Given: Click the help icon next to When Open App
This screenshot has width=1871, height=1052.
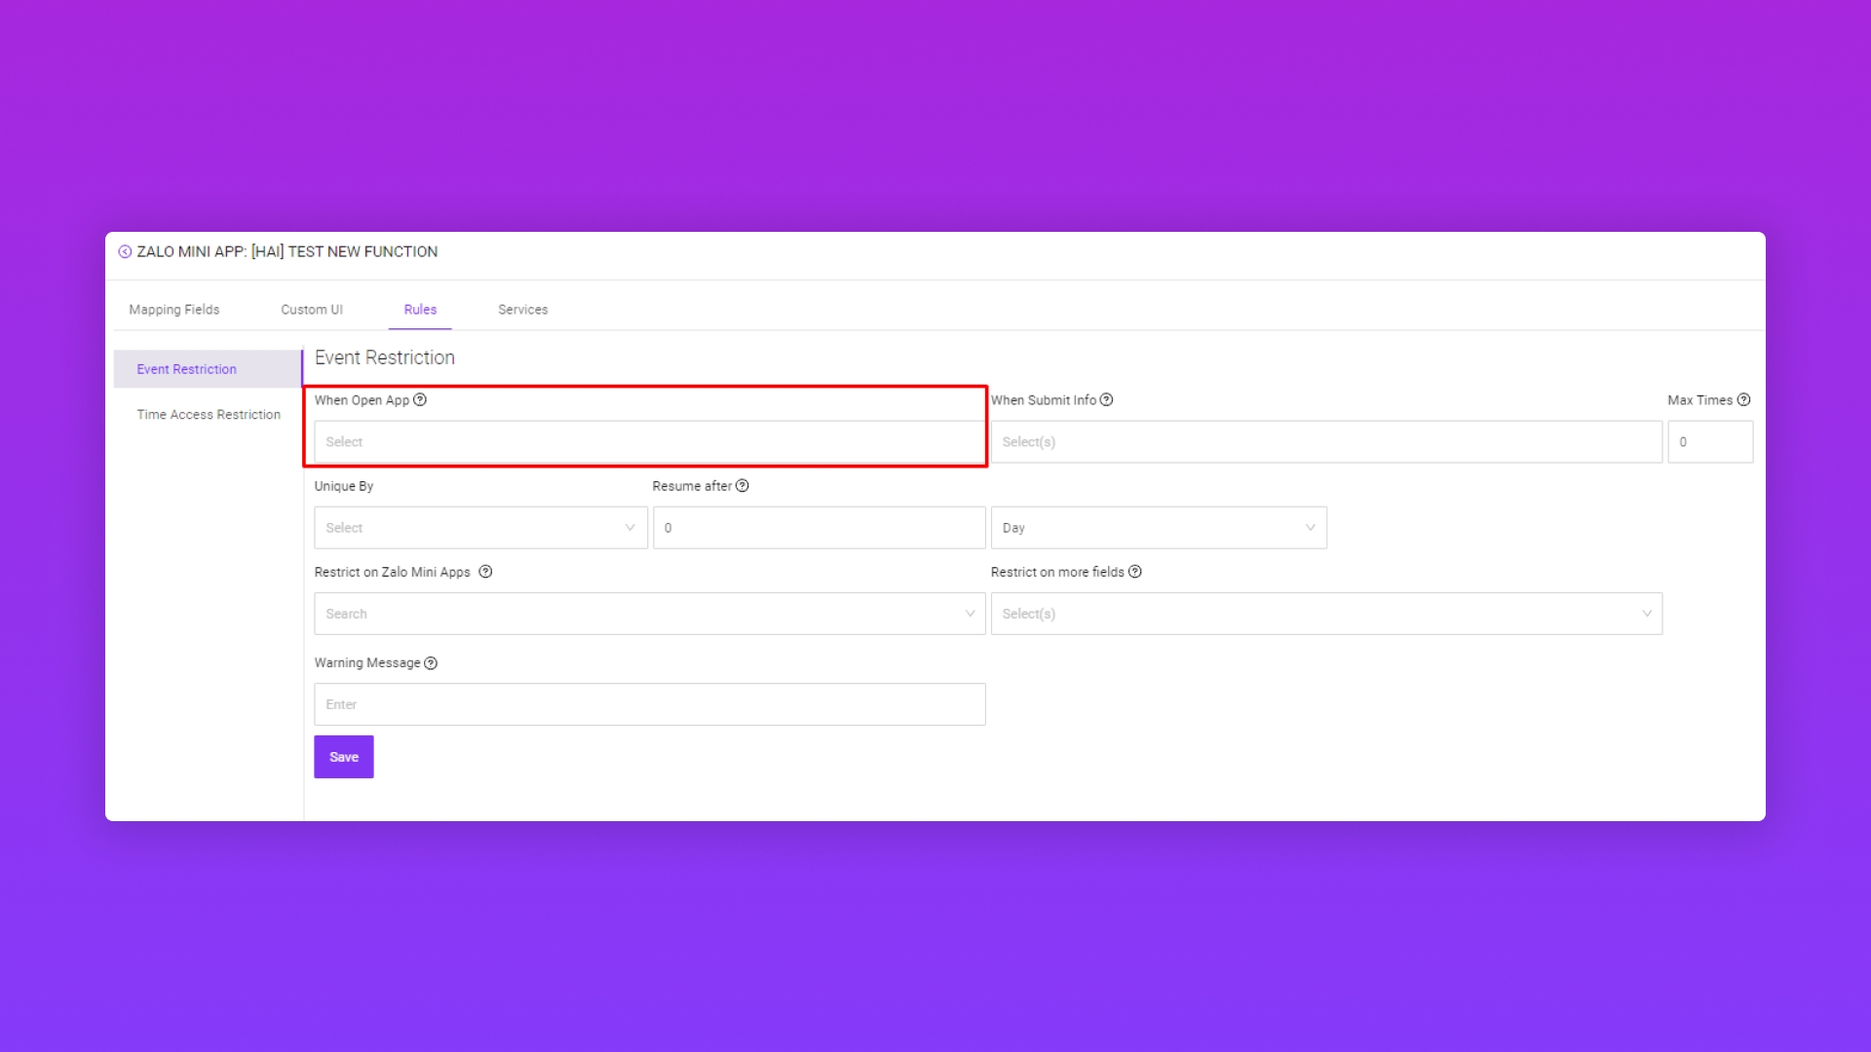Looking at the screenshot, I should pos(420,399).
